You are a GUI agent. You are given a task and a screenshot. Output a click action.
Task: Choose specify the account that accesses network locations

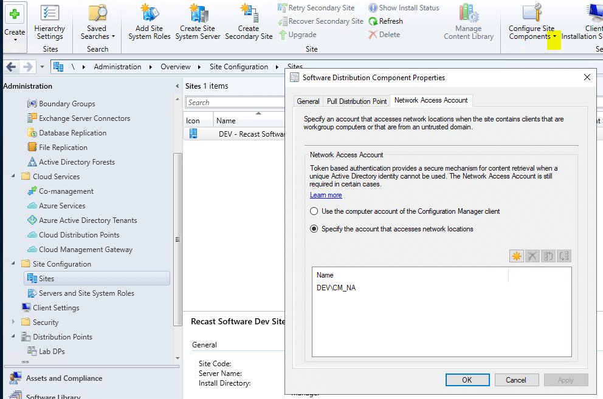click(314, 228)
